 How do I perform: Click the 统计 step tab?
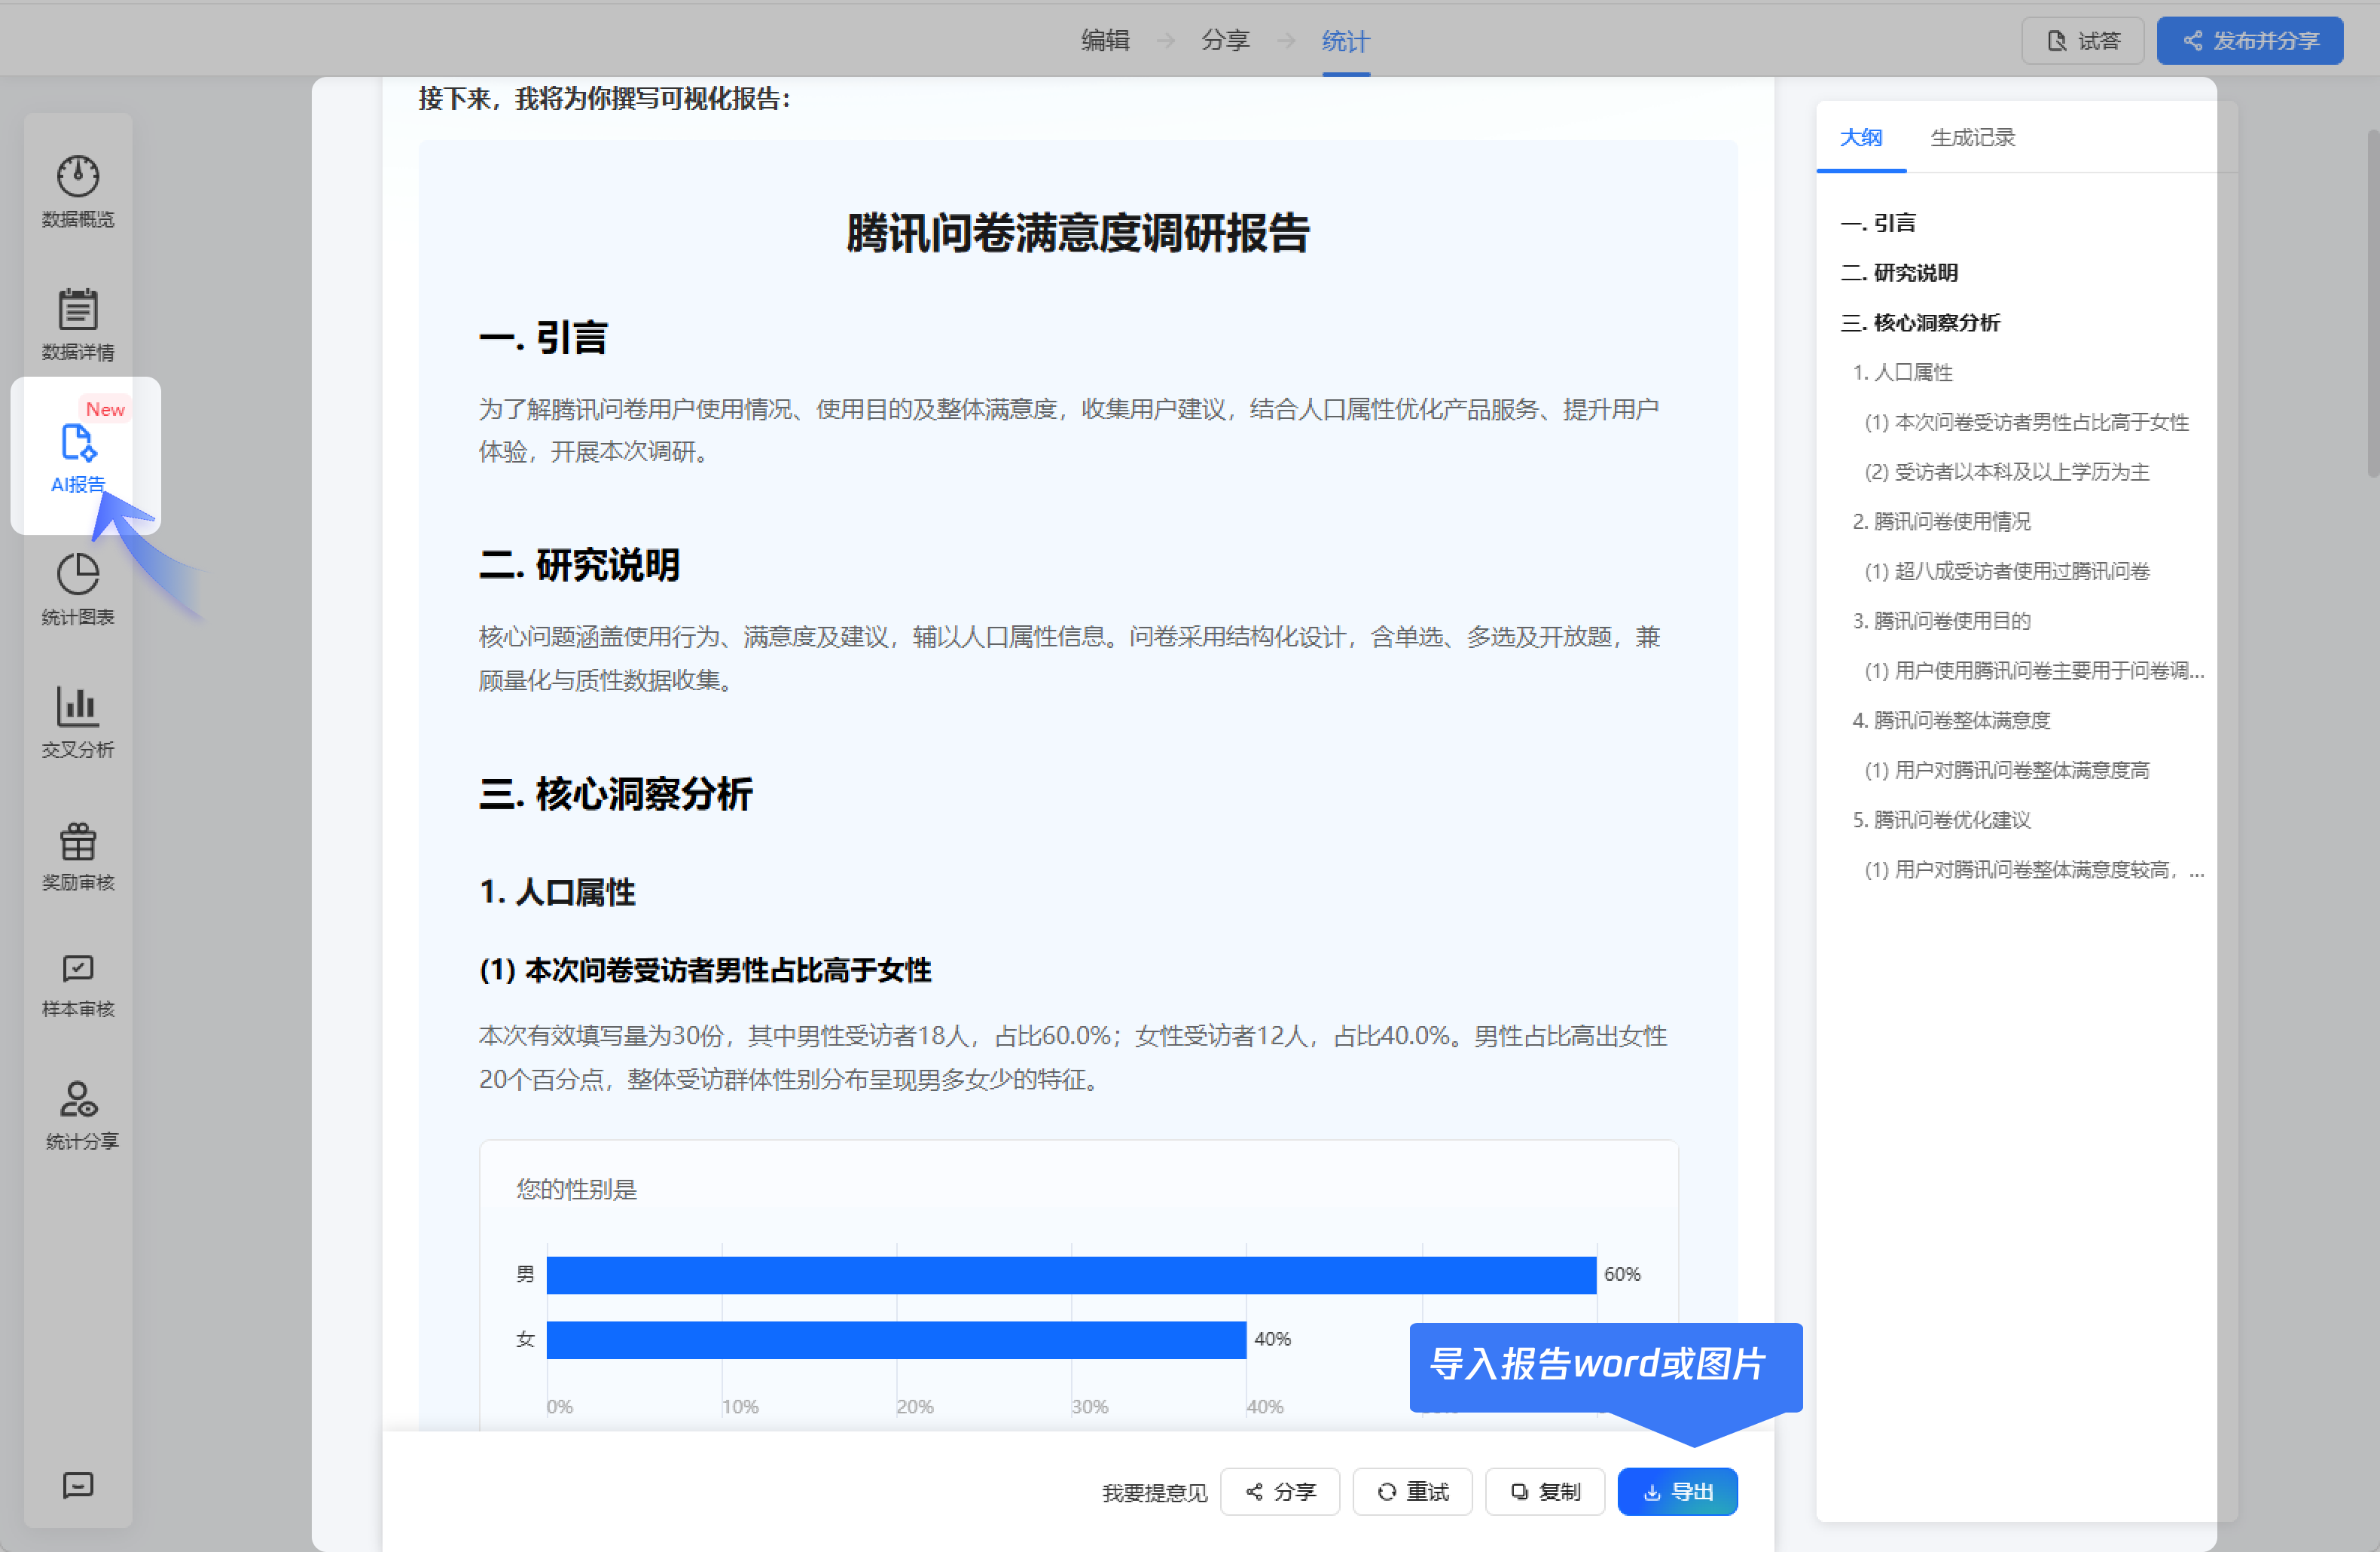1345,41
